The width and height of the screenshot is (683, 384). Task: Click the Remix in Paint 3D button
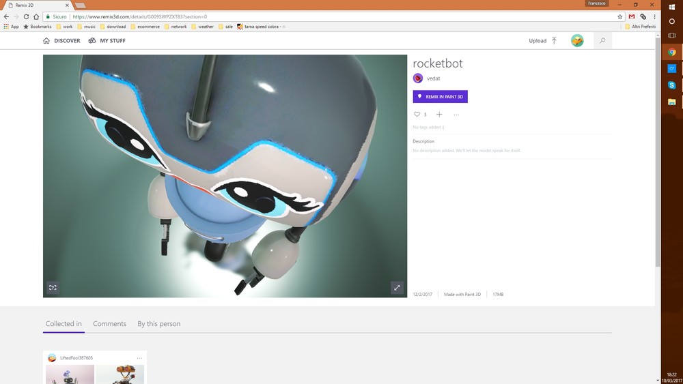coord(440,97)
